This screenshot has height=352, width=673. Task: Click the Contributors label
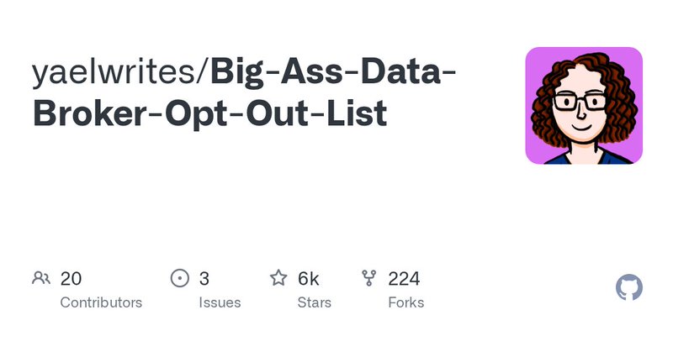coord(101,302)
